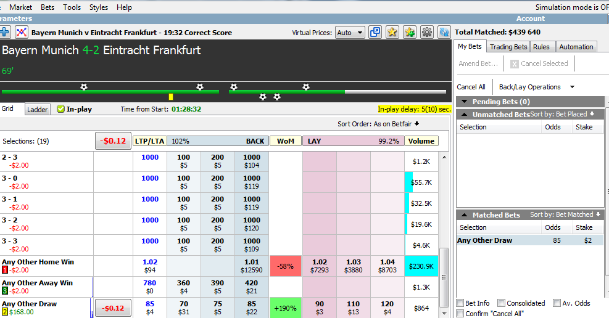
Task: Click the Amend Bet... button
Action: click(478, 63)
